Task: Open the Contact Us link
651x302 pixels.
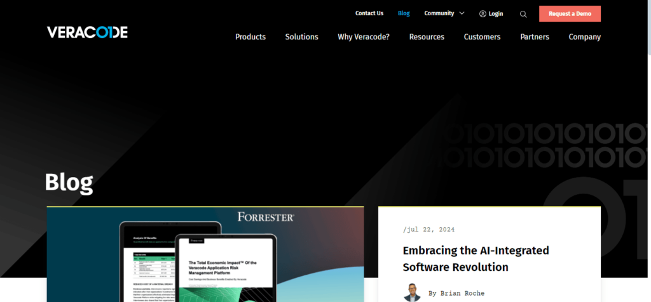Action: [369, 13]
